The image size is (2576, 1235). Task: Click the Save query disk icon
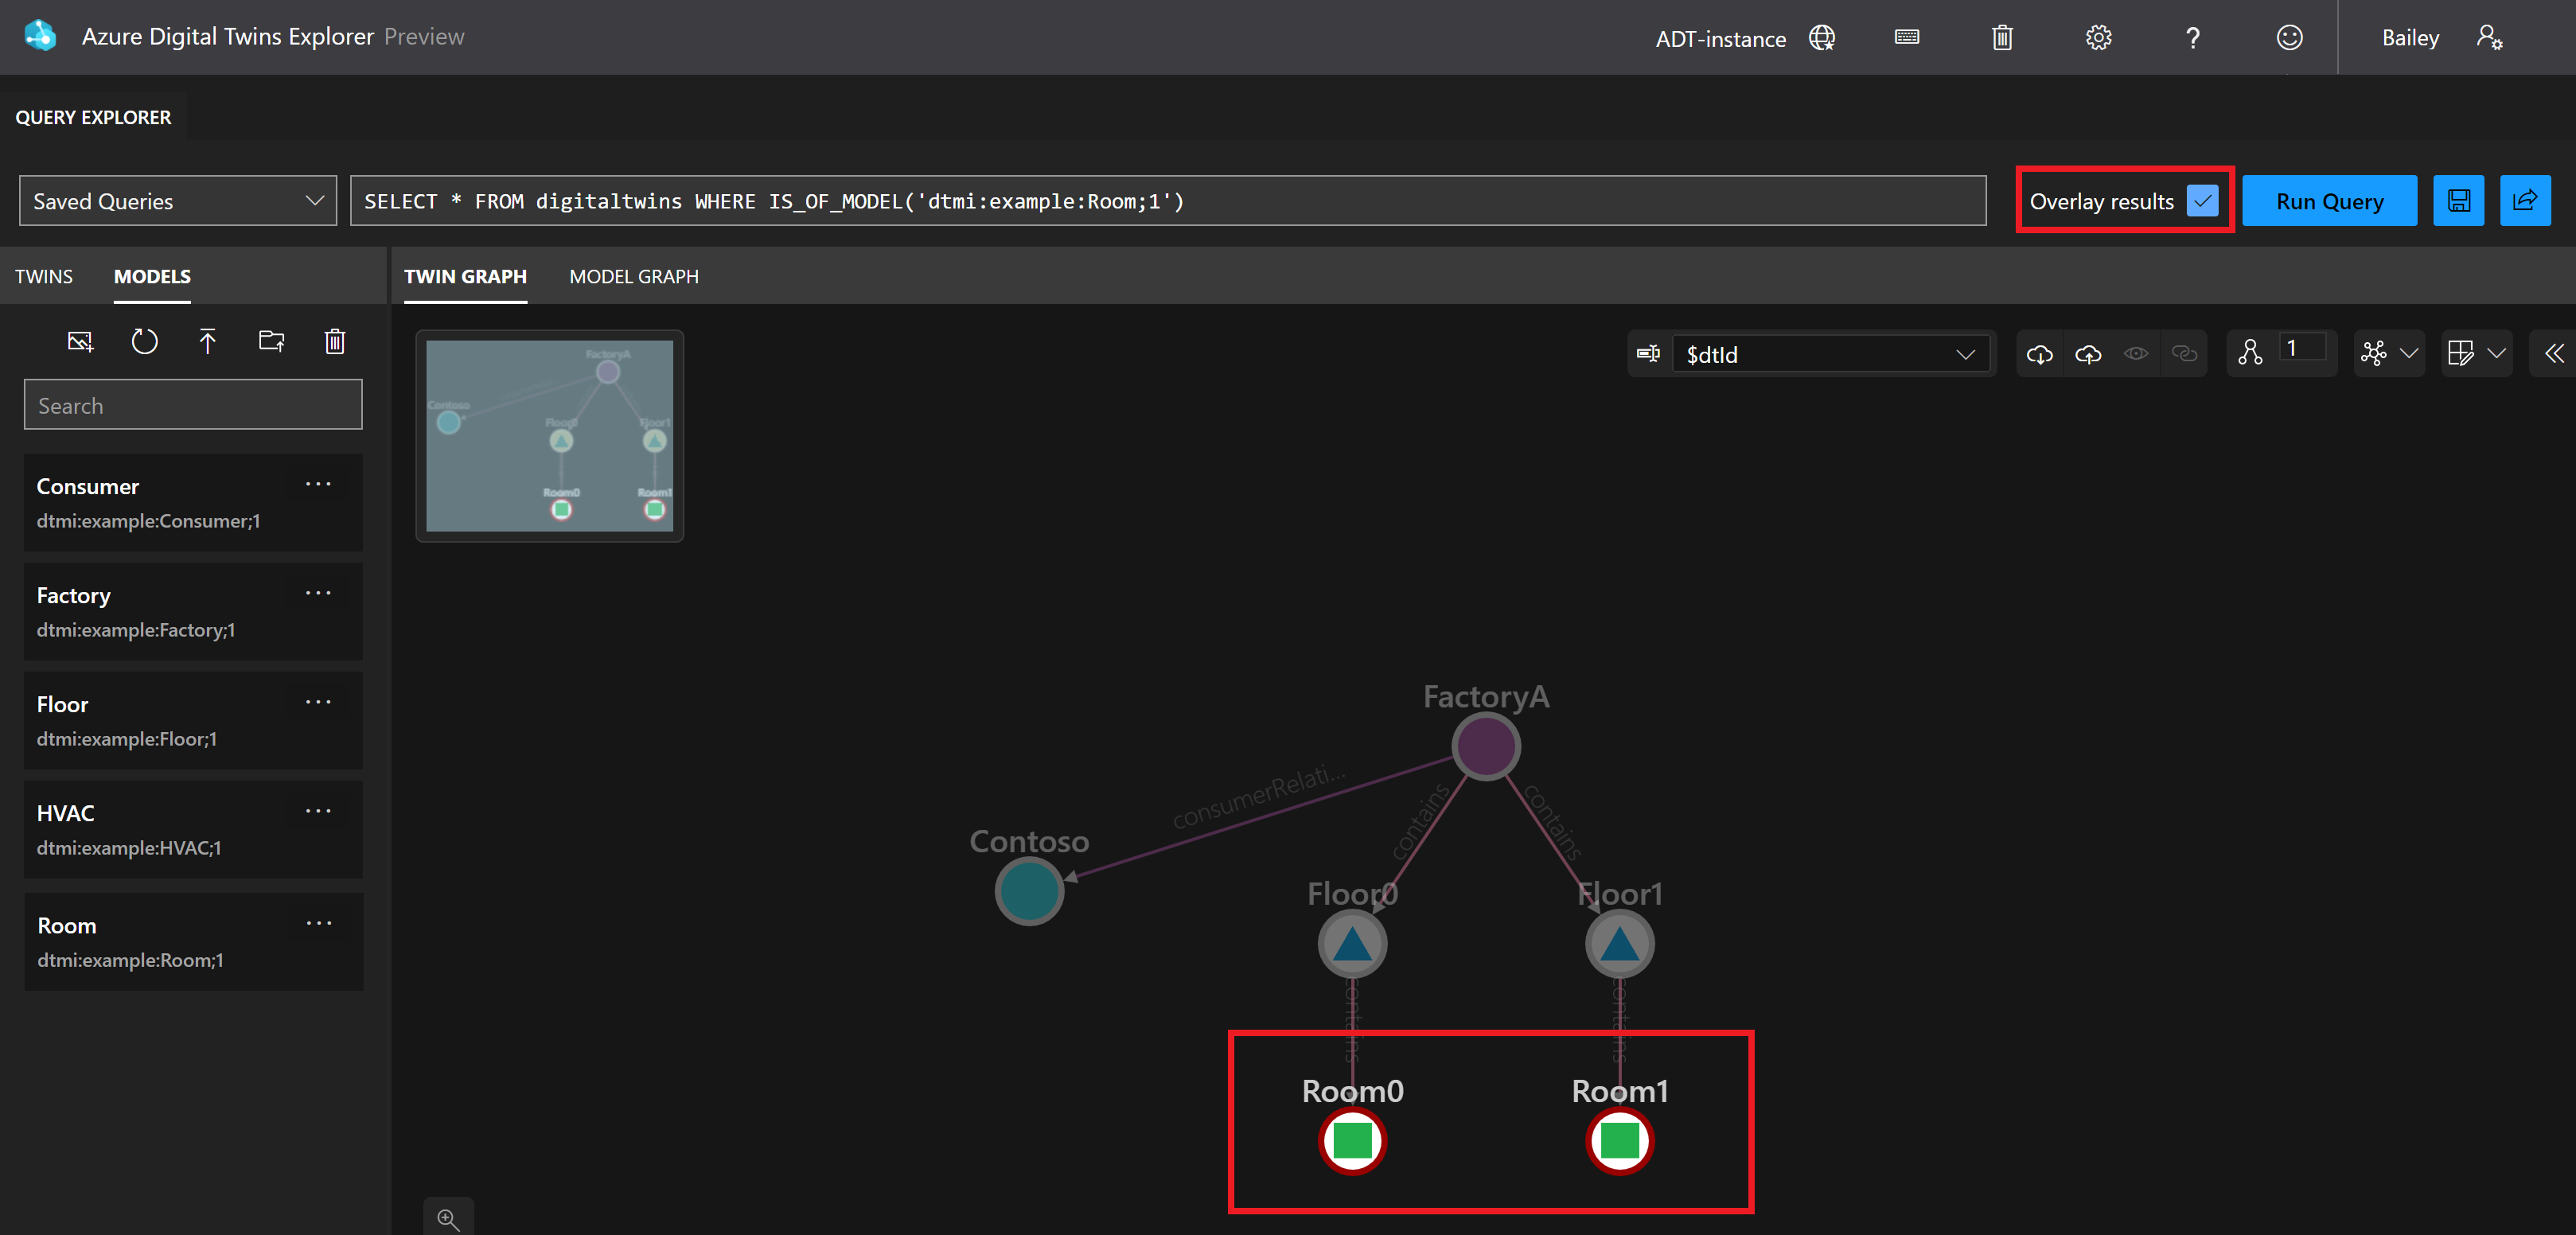coord(2458,201)
